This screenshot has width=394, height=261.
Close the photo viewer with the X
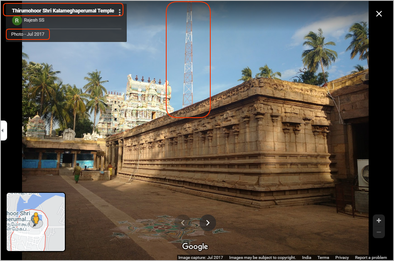click(379, 14)
